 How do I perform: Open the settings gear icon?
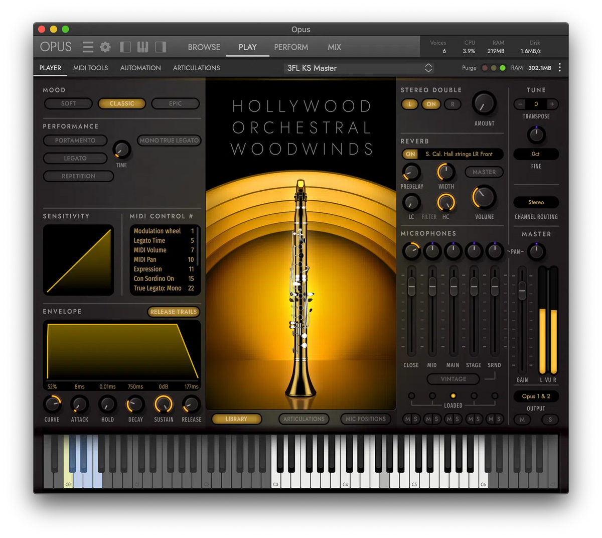(x=105, y=47)
